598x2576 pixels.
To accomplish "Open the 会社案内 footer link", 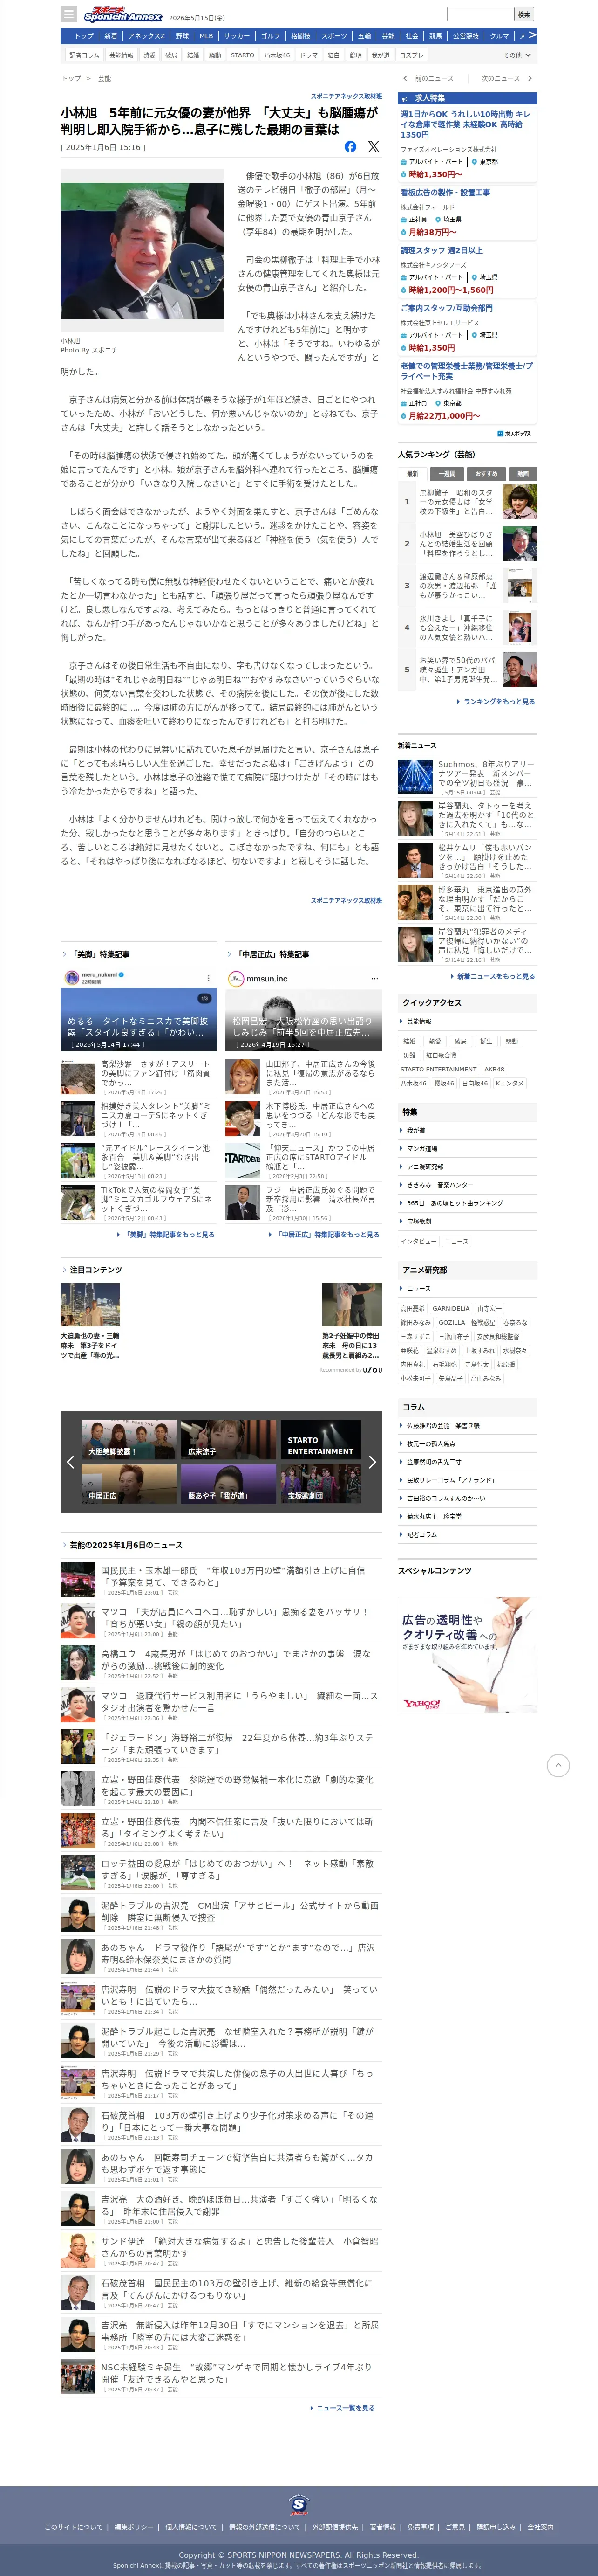I will coord(540,2527).
